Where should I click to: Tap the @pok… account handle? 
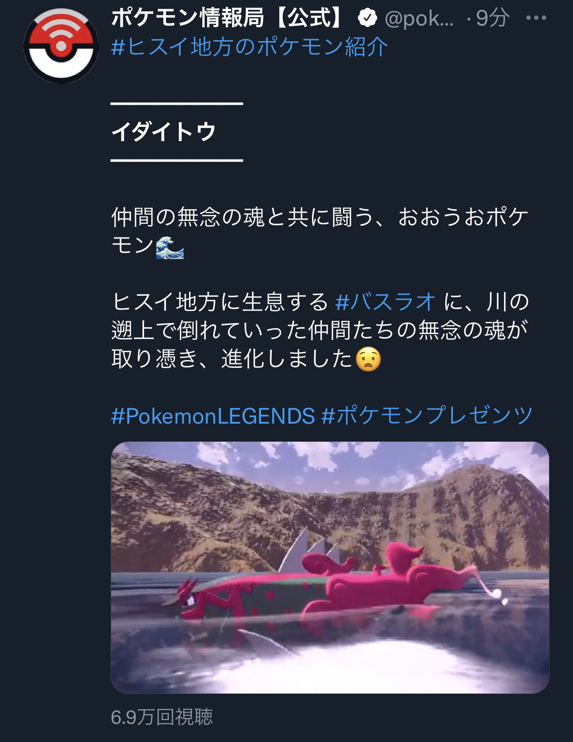point(419,19)
